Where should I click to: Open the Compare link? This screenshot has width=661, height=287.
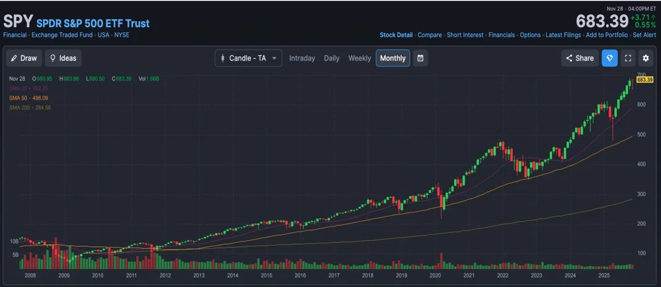pos(430,35)
